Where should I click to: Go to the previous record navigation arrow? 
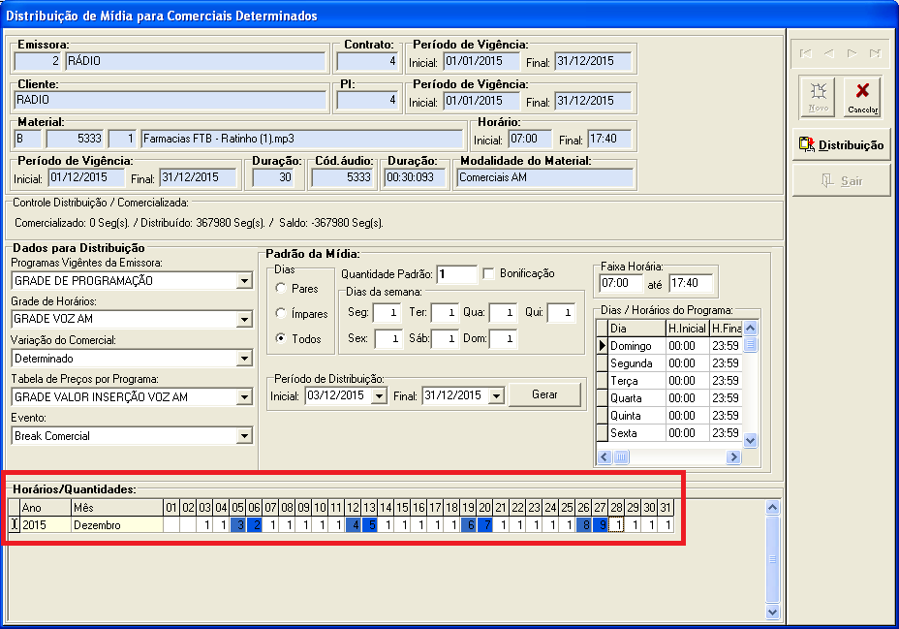tap(828, 53)
